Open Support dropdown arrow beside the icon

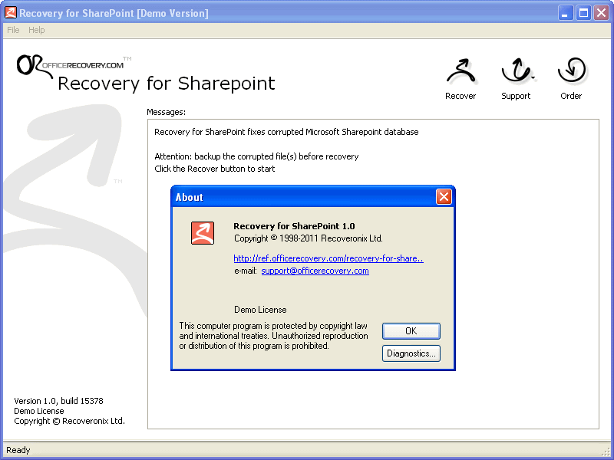(533, 77)
